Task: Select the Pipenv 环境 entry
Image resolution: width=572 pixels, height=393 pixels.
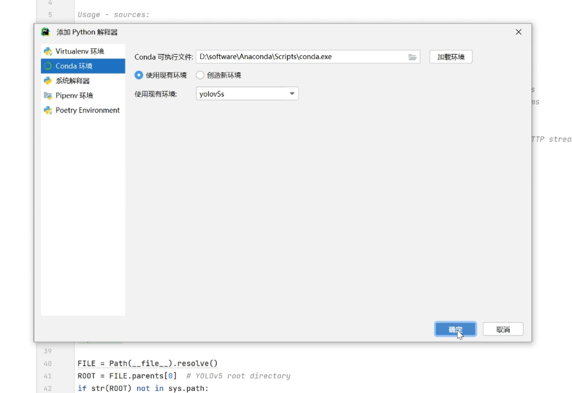Action: coord(83,95)
